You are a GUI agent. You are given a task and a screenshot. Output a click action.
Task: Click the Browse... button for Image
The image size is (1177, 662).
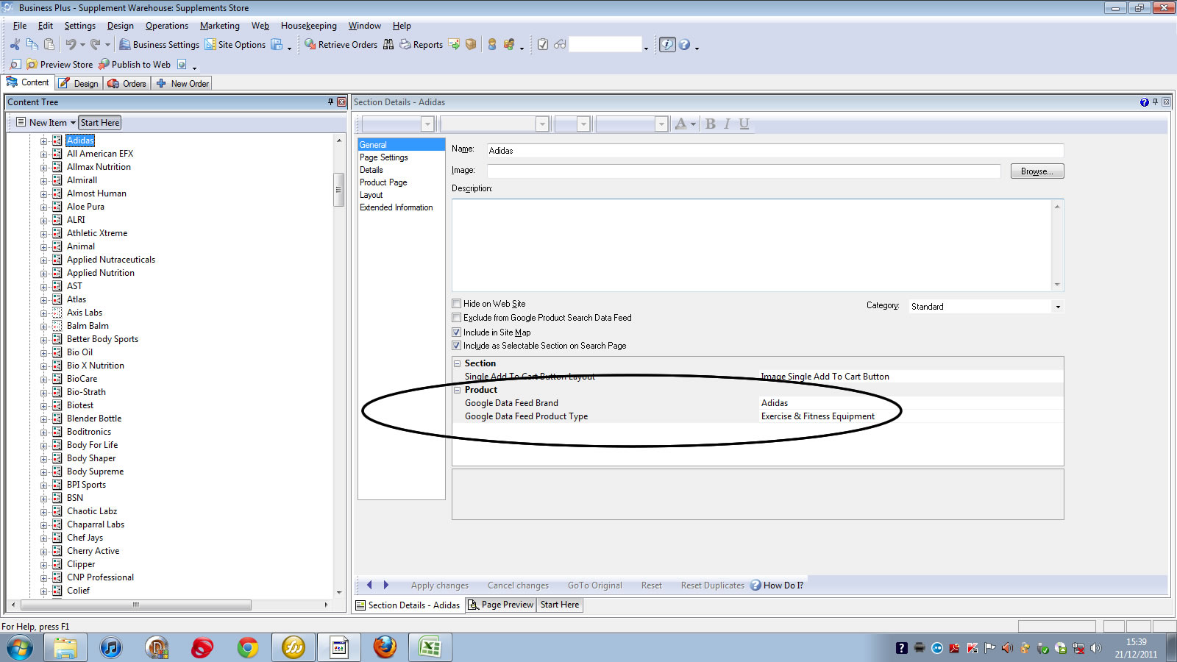click(x=1036, y=171)
